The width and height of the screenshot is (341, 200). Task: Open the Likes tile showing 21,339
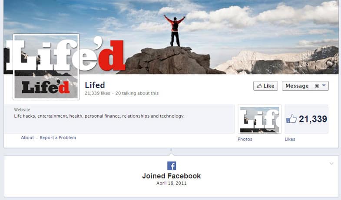(x=306, y=119)
